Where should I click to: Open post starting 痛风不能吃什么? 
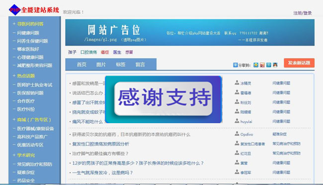click(88, 122)
